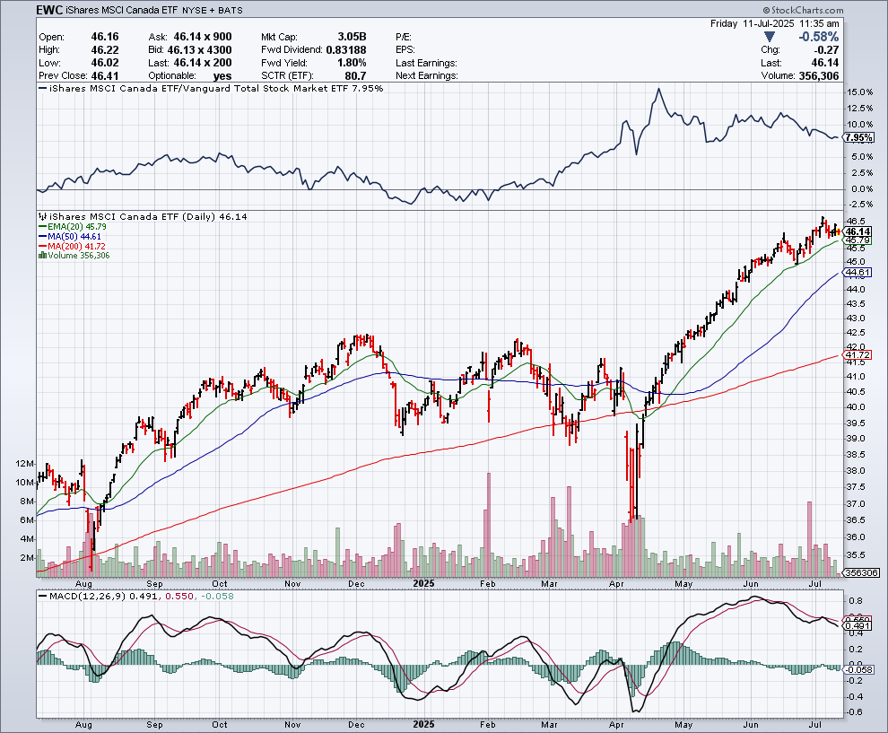Click the Prev Close value 46.41
Image resolution: width=888 pixels, height=733 pixels.
(x=105, y=76)
